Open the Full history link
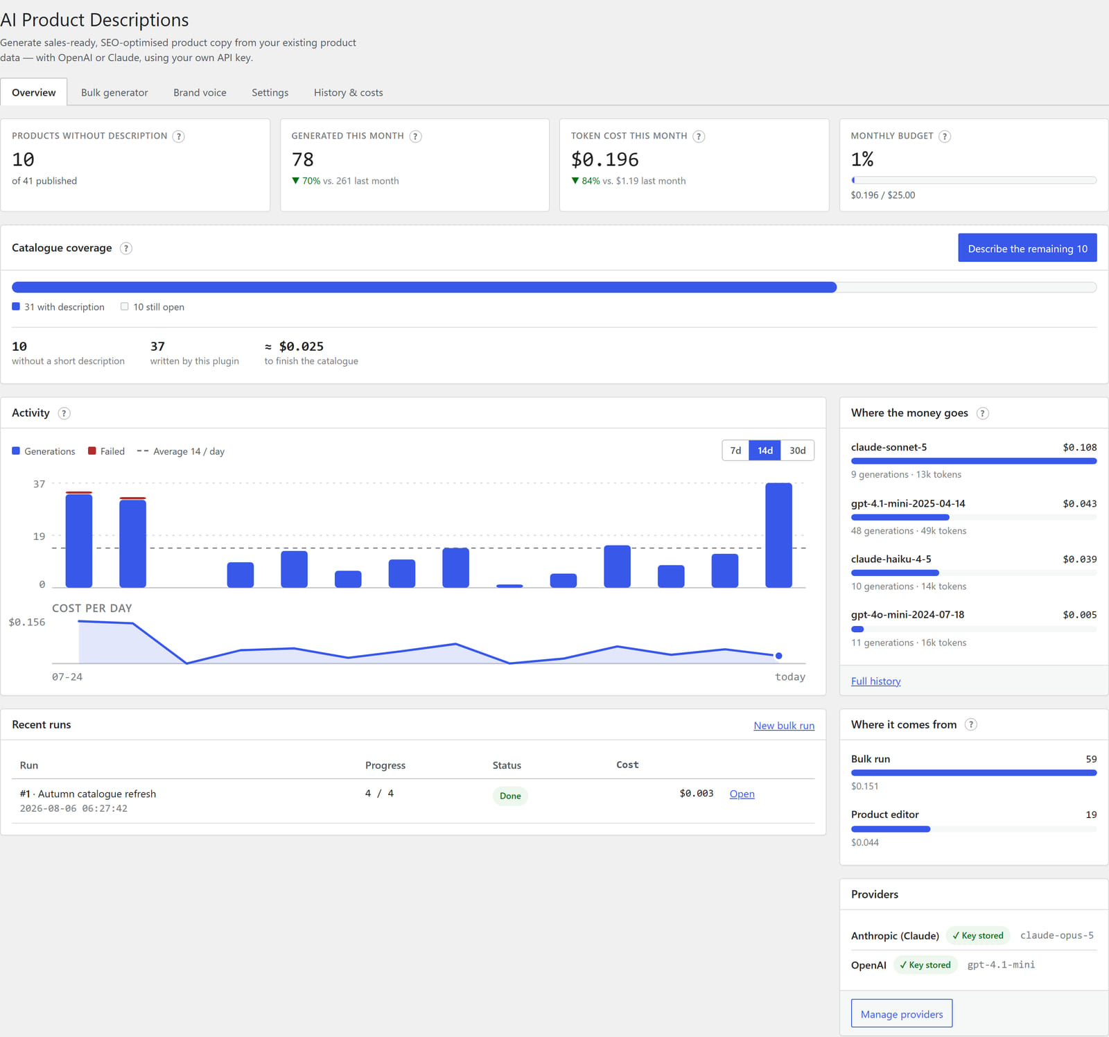Screen dimensions: 1109x1037 coord(876,681)
